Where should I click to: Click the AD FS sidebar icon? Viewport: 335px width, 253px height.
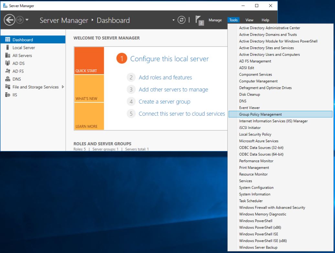7,71
